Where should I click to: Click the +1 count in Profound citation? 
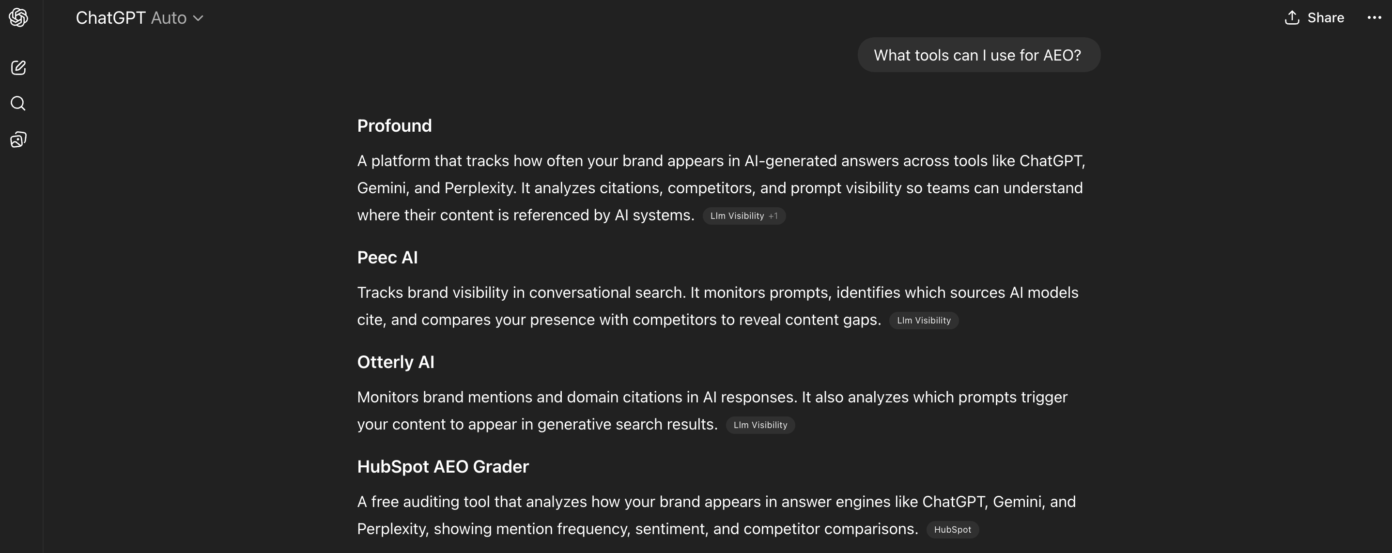pyautogui.click(x=773, y=216)
